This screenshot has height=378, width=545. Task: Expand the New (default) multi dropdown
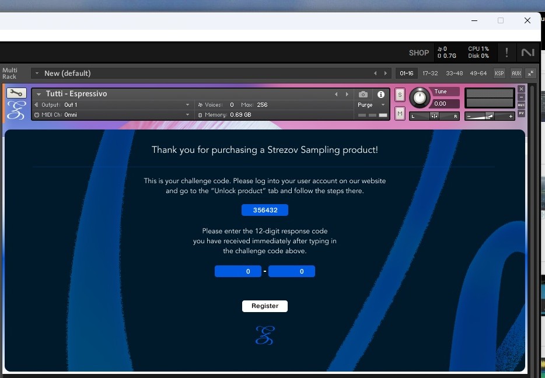click(x=37, y=73)
